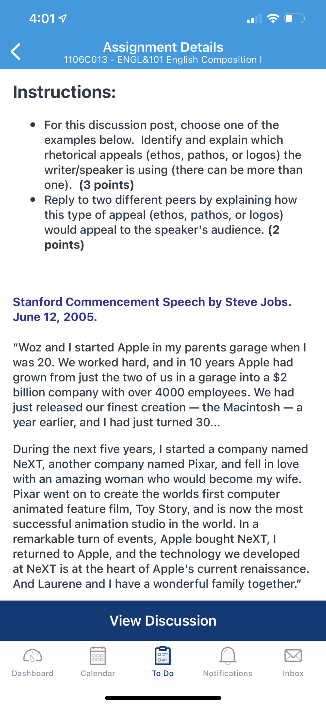Tap the Assignment Details title

click(163, 47)
